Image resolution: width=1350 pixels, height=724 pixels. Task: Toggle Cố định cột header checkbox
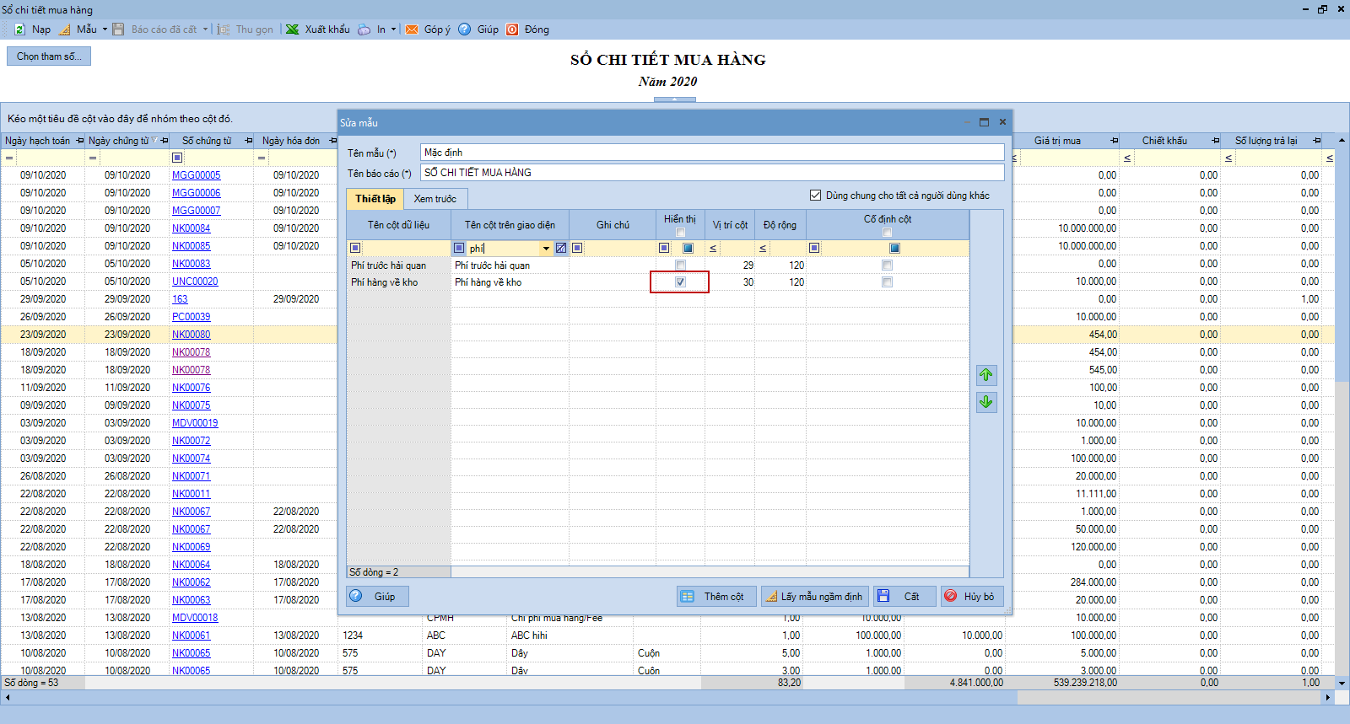(x=887, y=233)
